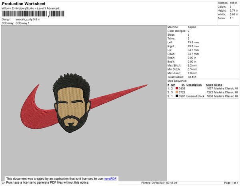Select the width value '5.81 in'

(x=234, y=14)
